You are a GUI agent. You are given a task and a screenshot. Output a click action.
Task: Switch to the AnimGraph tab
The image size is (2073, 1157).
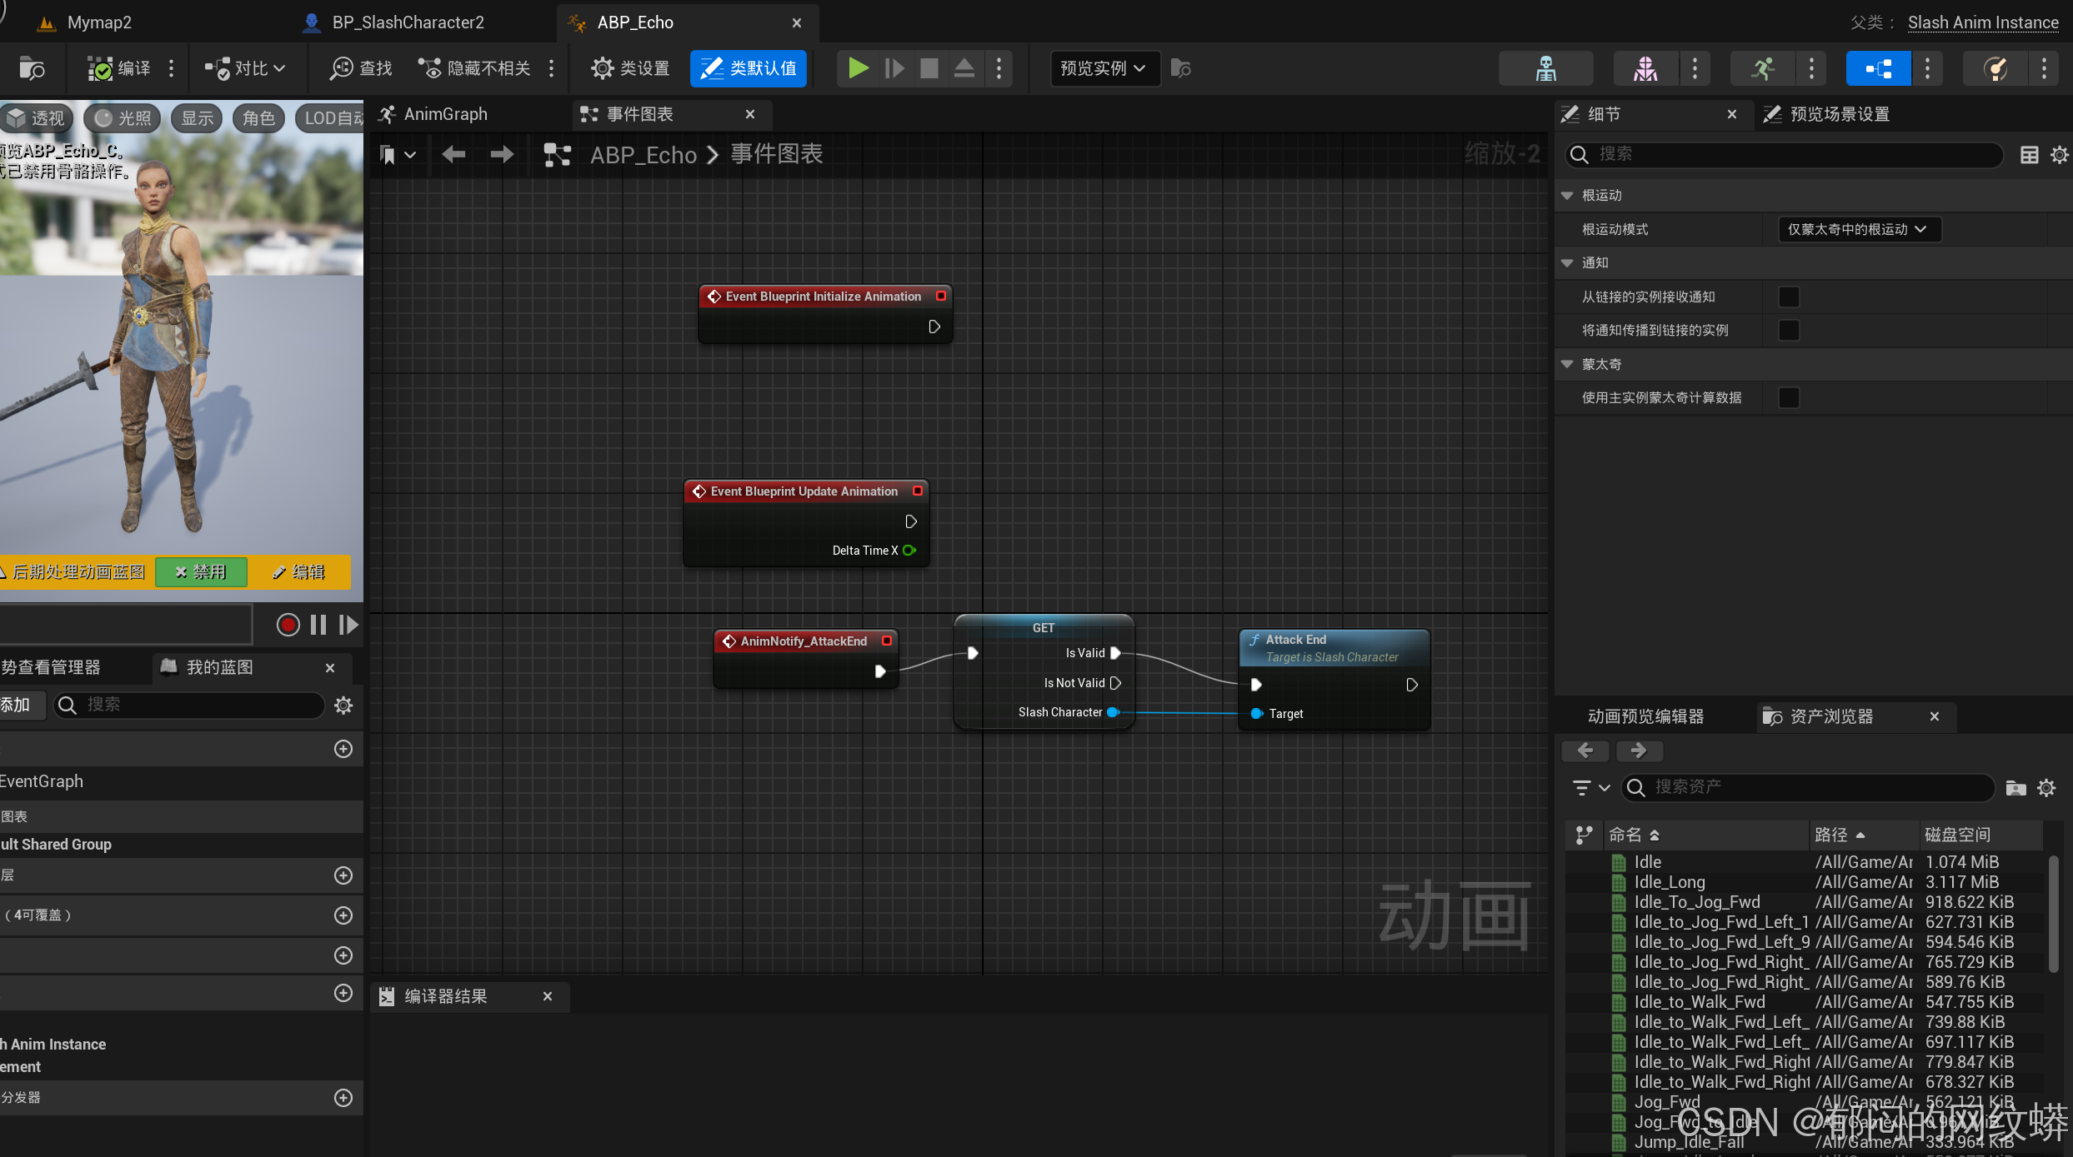(444, 114)
